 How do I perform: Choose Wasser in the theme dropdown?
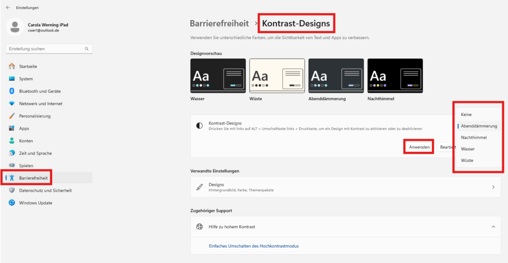click(x=478, y=149)
